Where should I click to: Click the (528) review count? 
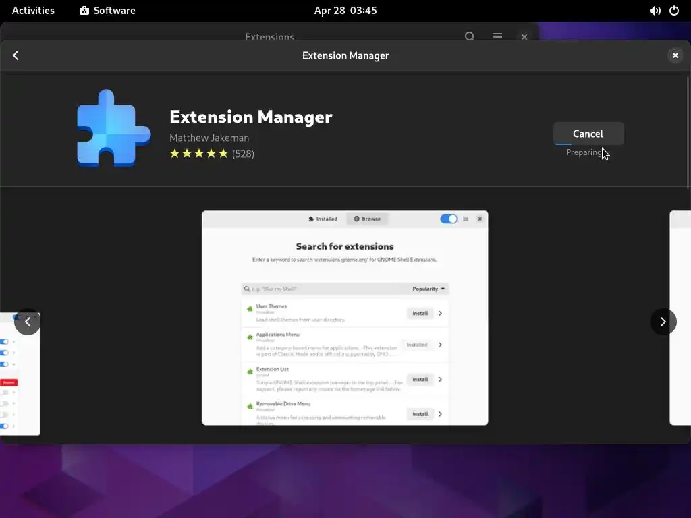243,154
